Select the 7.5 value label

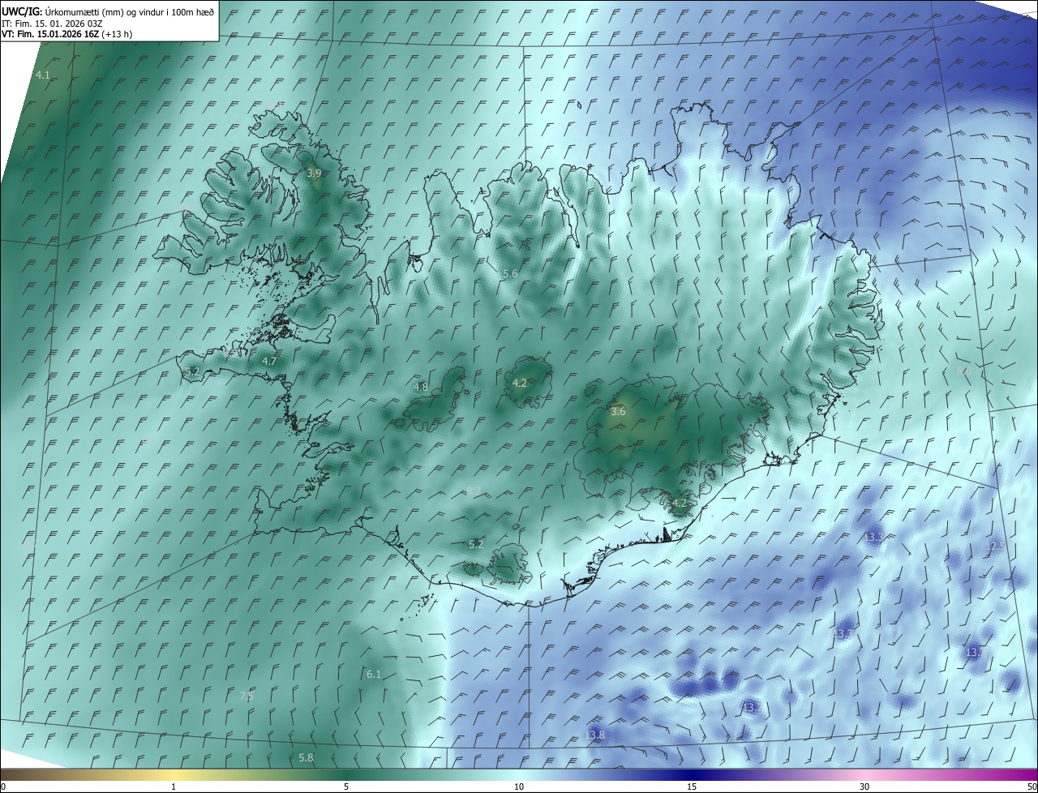click(247, 696)
